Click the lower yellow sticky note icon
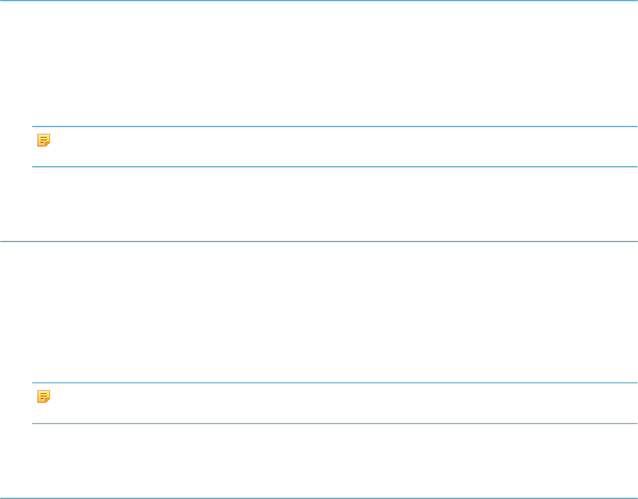 (43, 396)
